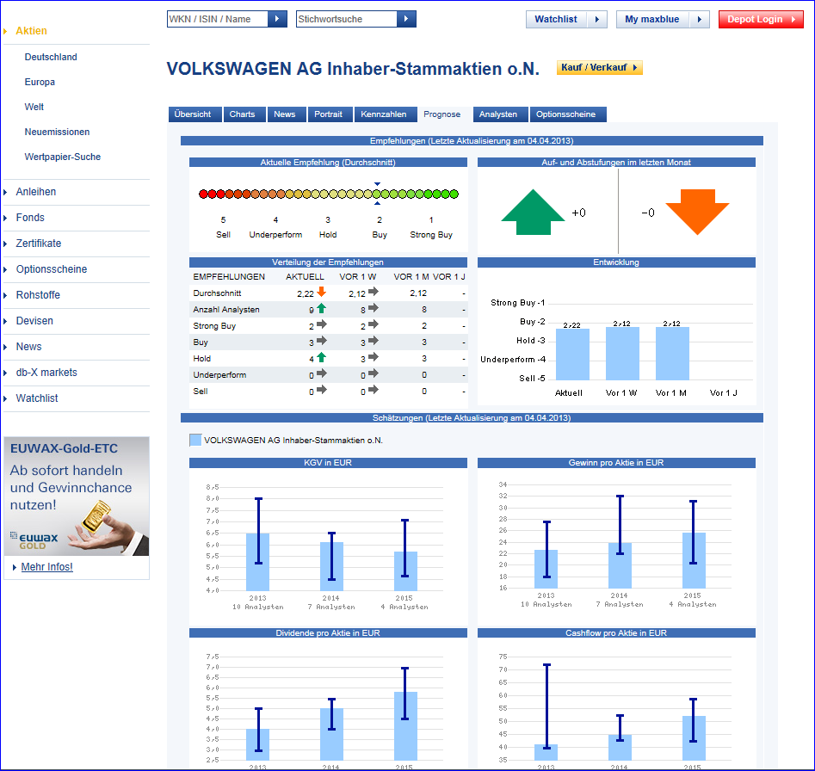Screen dimensions: 815x771
Task: Click the gray arrow in Sell AKTUELL column
Action: coord(322,389)
